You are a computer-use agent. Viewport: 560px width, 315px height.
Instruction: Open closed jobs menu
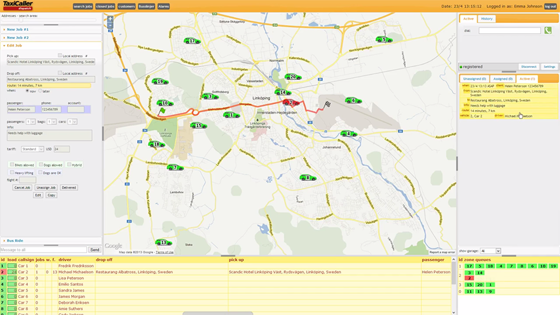[x=105, y=6]
